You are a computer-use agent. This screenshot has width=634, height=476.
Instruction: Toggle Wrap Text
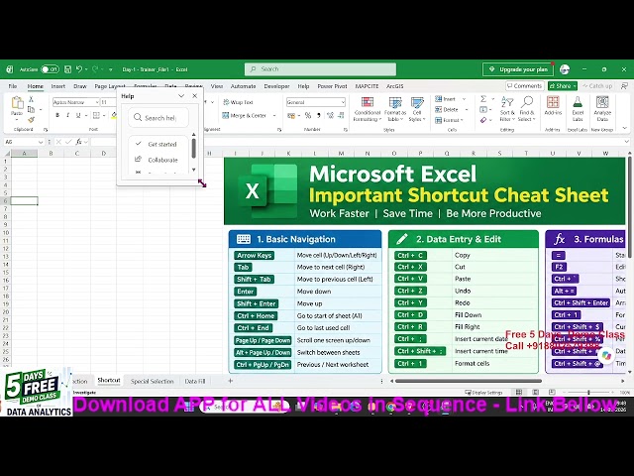pyautogui.click(x=238, y=102)
